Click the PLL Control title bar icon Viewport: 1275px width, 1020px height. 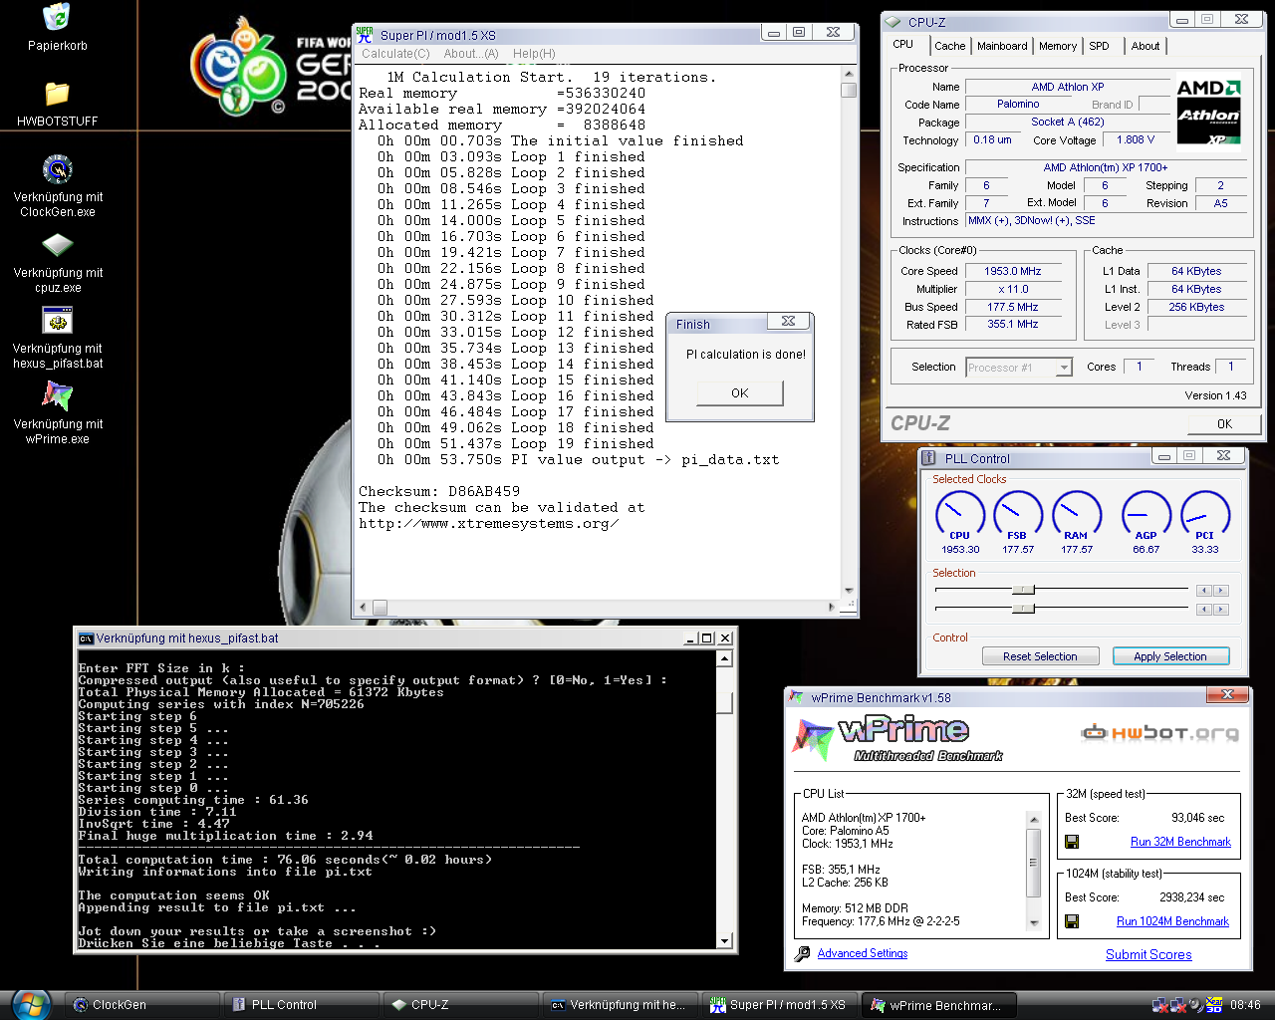(x=929, y=458)
